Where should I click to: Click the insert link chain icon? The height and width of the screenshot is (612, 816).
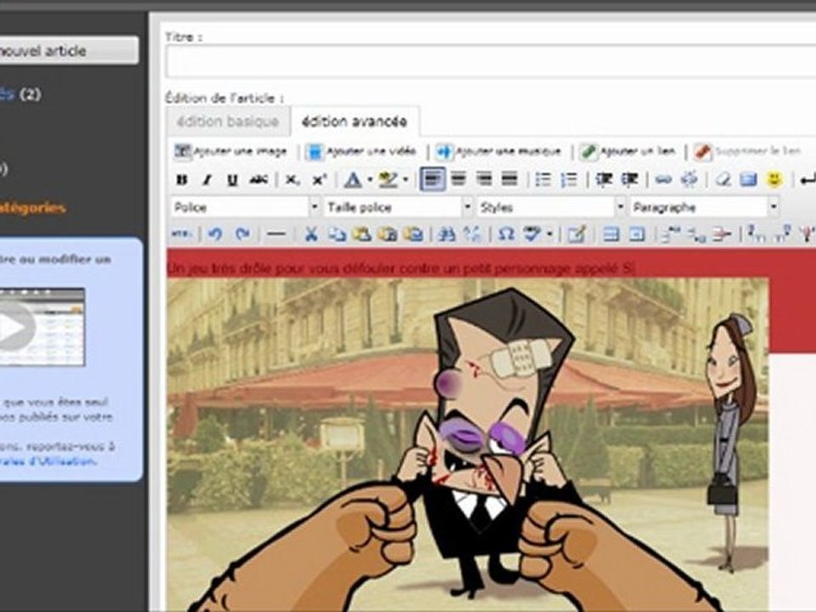pyautogui.click(x=663, y=179)
